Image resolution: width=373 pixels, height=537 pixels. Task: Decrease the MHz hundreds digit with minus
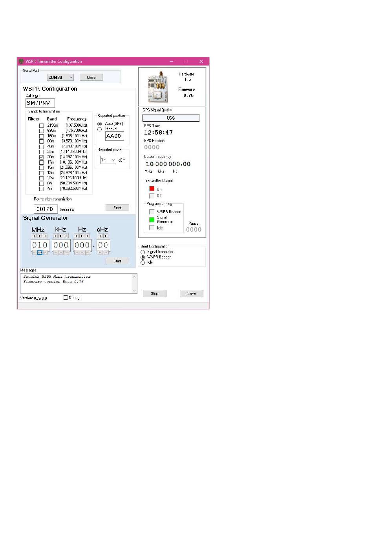[34, 253]
